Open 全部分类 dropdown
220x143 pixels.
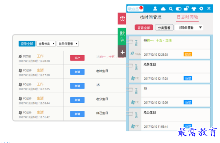pyautogui.click(x=46, y=44)
